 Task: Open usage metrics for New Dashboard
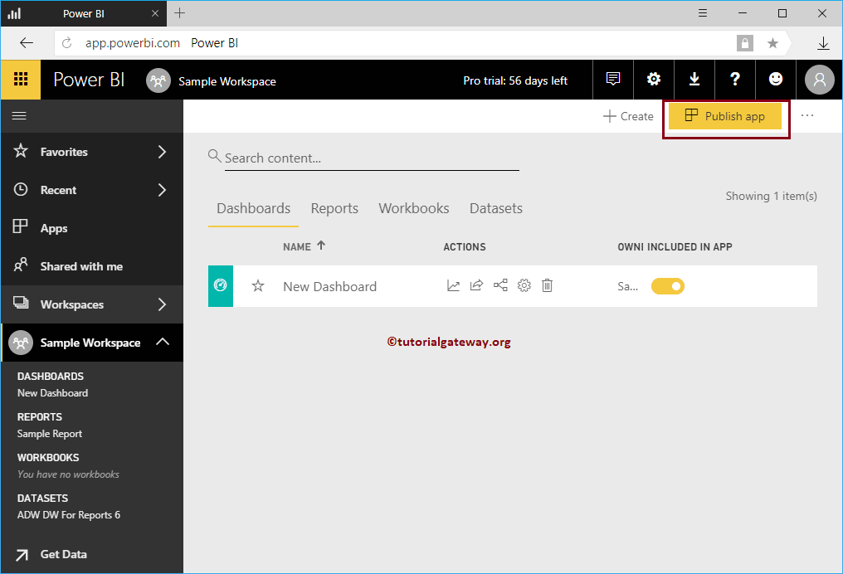tap(453, 285)
